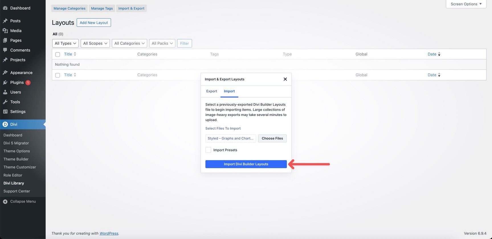
Task: Open the All Categories dropdown
Action: click(x=130, y=43)
